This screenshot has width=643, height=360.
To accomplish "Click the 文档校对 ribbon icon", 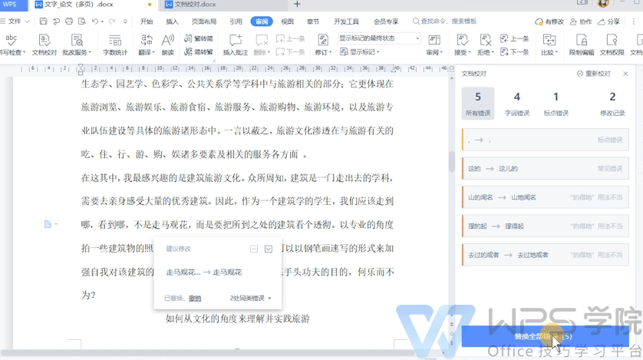I will [45, 45].
